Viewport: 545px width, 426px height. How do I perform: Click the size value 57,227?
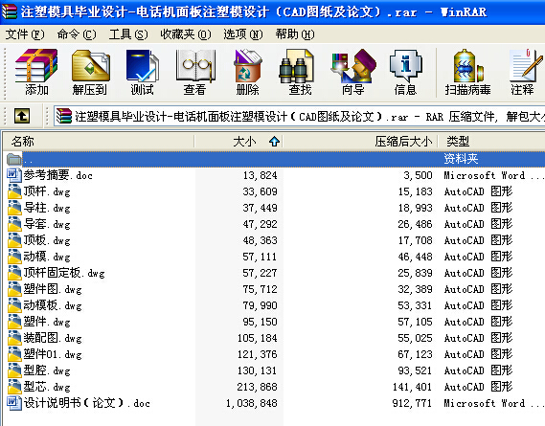260,273
